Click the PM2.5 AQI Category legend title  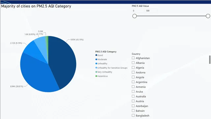[x=106, y=52]
